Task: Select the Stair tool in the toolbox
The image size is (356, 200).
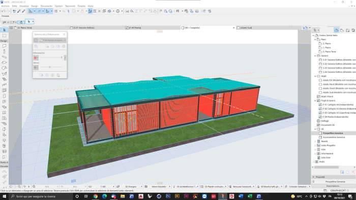Action: 4,79
